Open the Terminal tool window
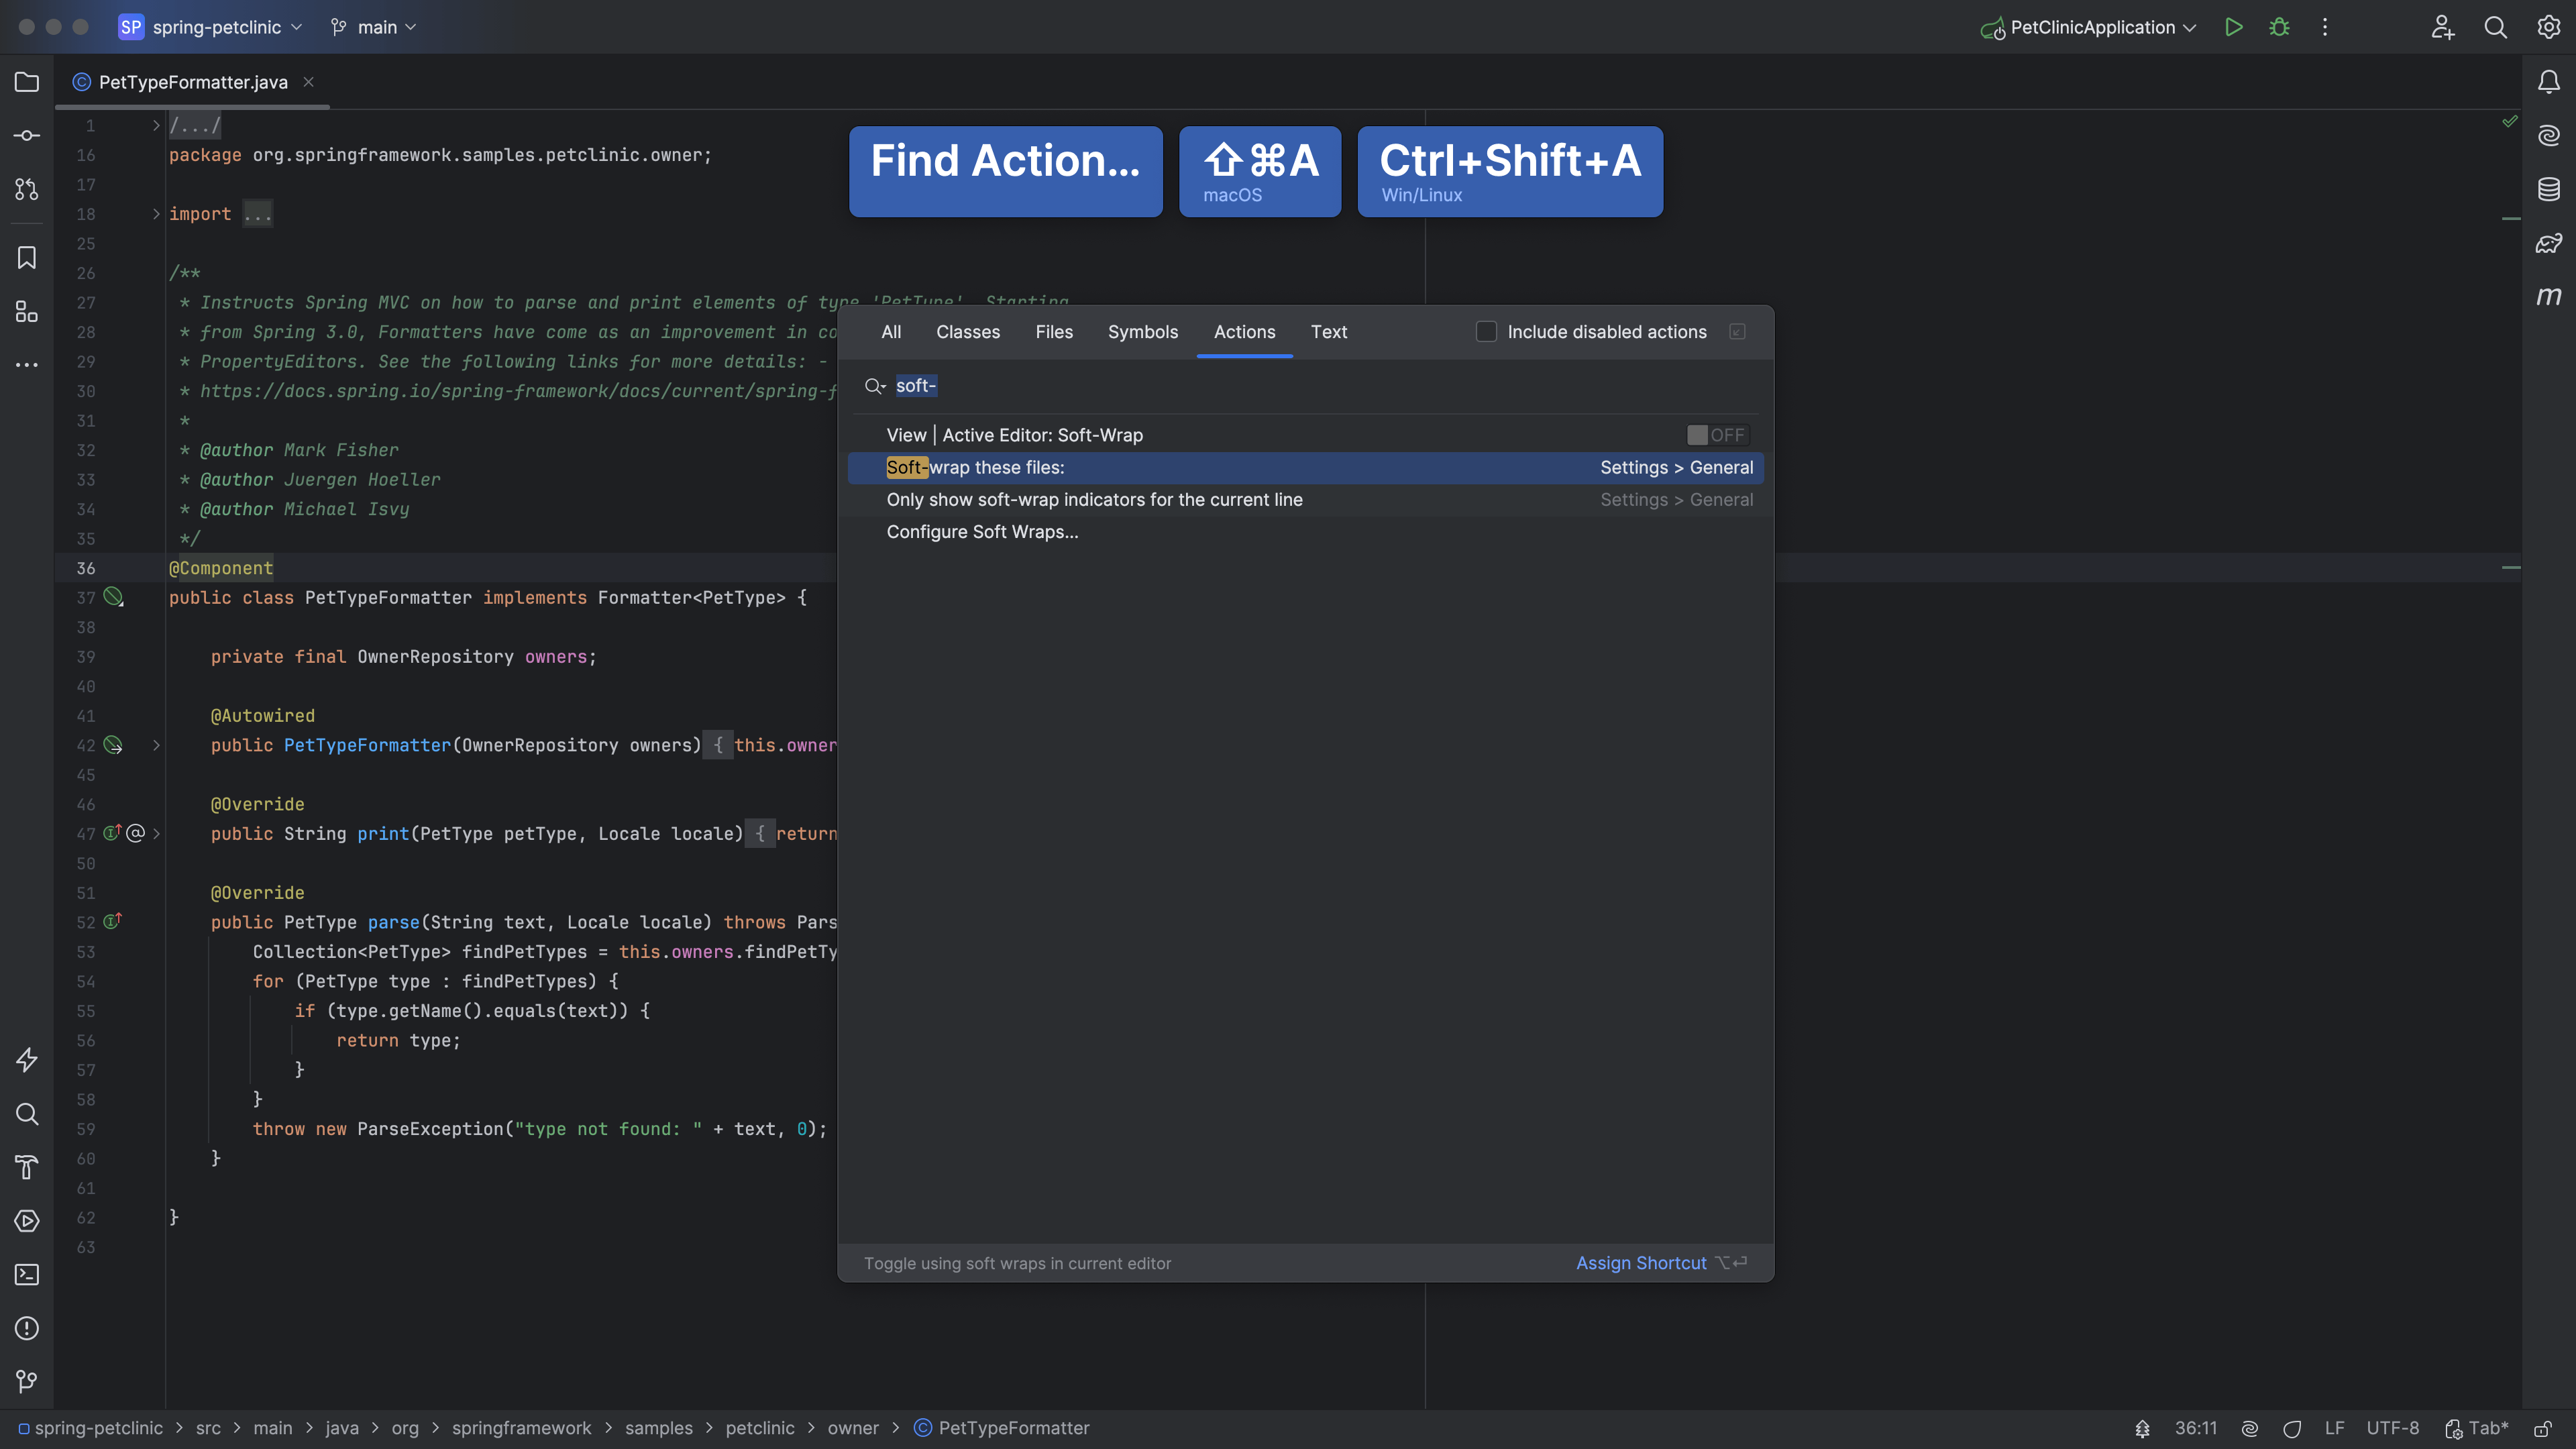2576x1449 pixels. pos(27,1274)
